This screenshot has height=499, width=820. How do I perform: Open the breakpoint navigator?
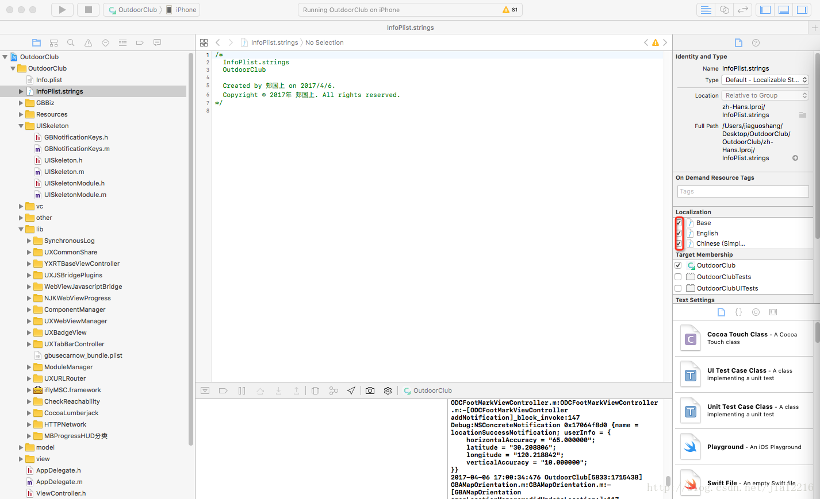click(140, 43)
